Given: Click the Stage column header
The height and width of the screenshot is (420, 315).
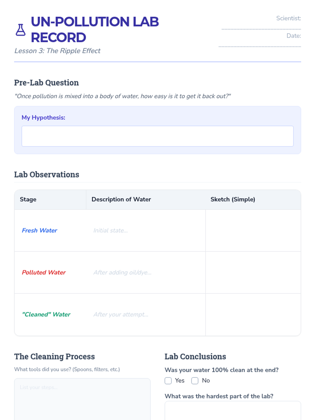Looking at the screenshot, I should [28, 199].
